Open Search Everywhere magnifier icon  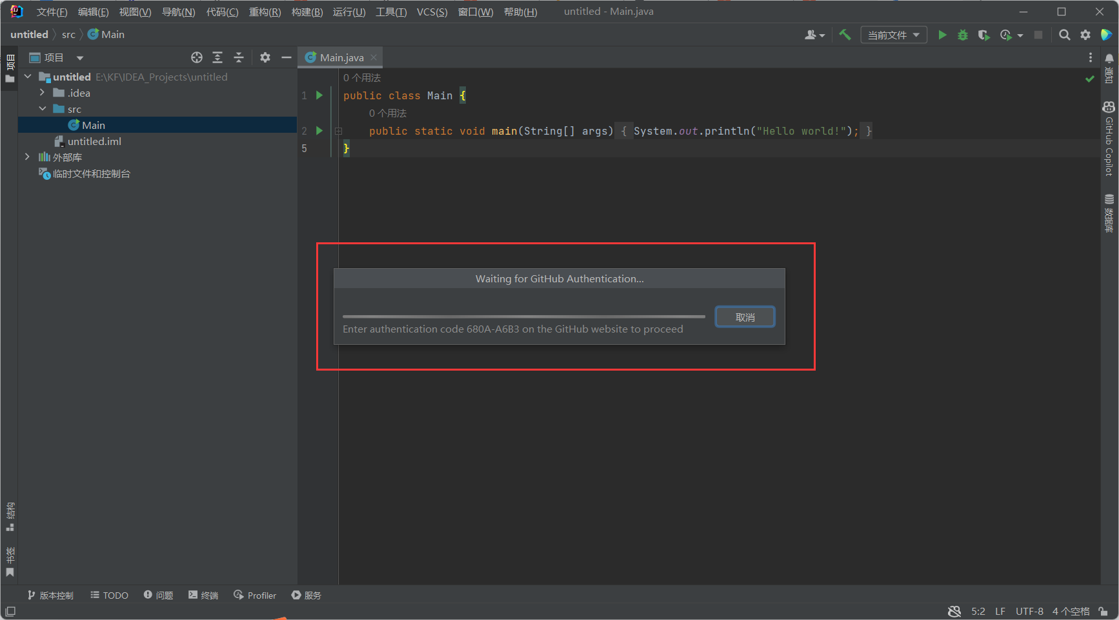pos(1065,35)
